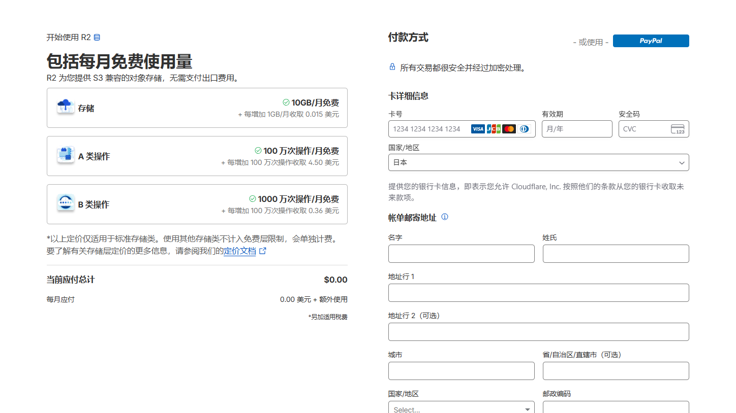
Task: Focus the 卡号 card number field
Action: coord(430,129)
